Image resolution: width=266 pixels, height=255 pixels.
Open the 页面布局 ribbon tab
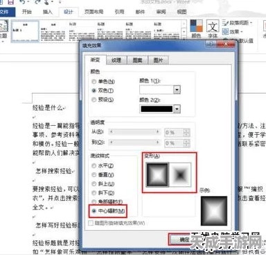(94, 12)
